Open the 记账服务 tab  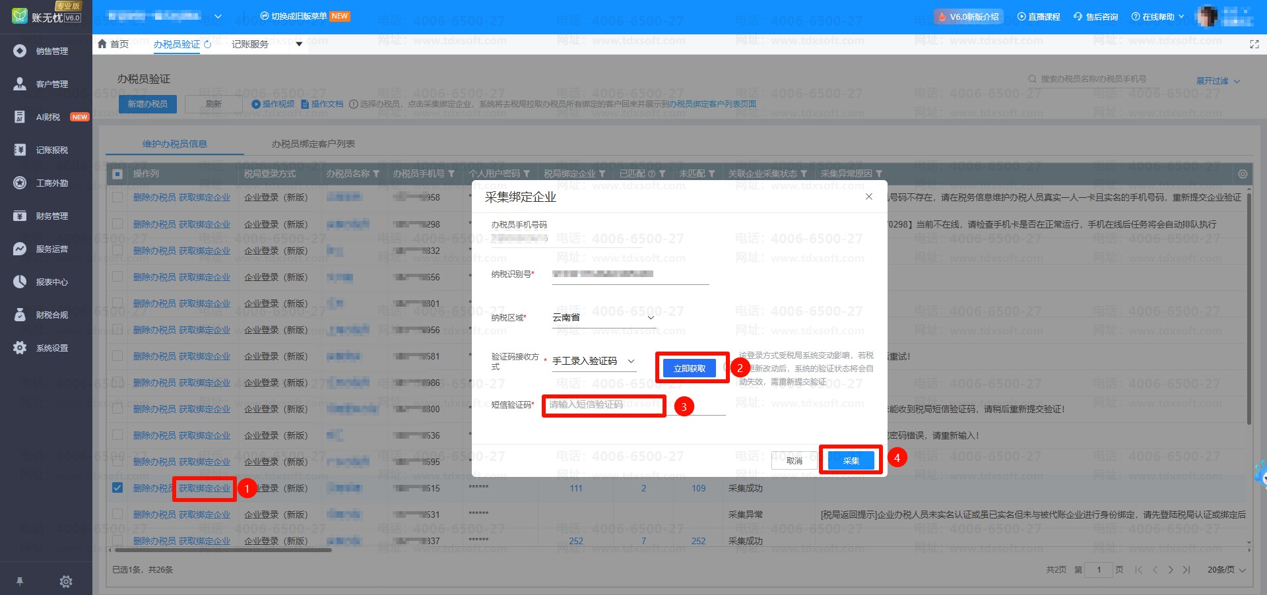click(250, 44)
